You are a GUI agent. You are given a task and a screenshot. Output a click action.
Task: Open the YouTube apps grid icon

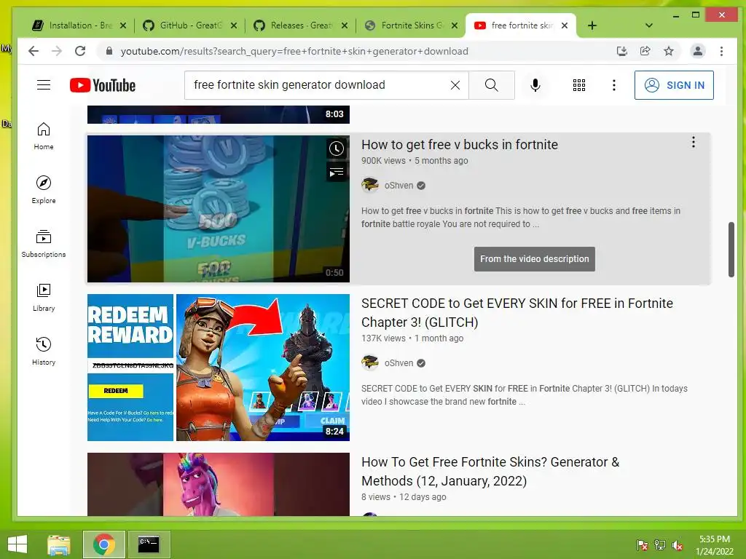coord(579,85)
